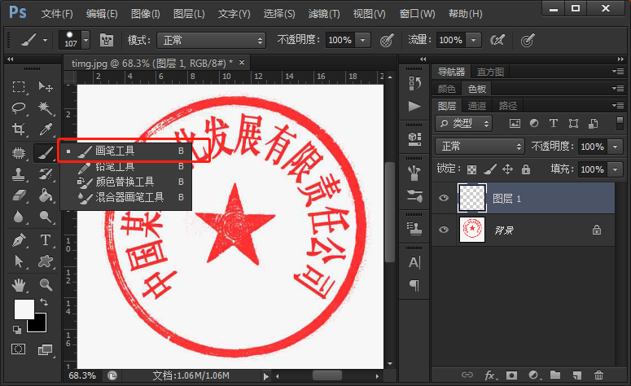
Task: Switch to the 颜色 tab
Action: click(x=447, y=89)
